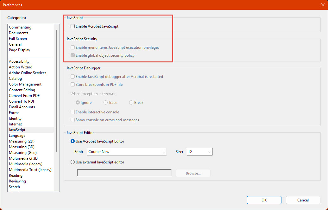Image resolution: width=328 pixels, height=210 pixels.
Task: Check Show console on errors and messages
Action: (73, 120)
